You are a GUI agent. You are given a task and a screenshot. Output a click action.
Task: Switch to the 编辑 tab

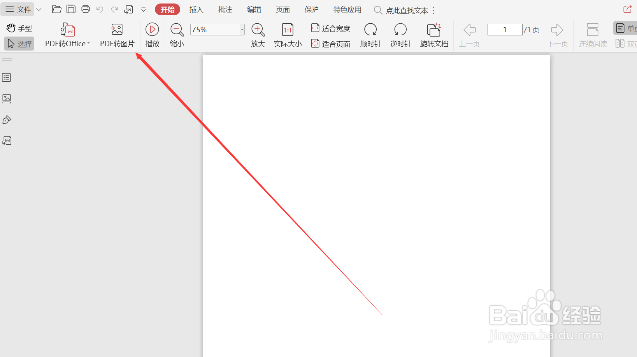point(254,10)
